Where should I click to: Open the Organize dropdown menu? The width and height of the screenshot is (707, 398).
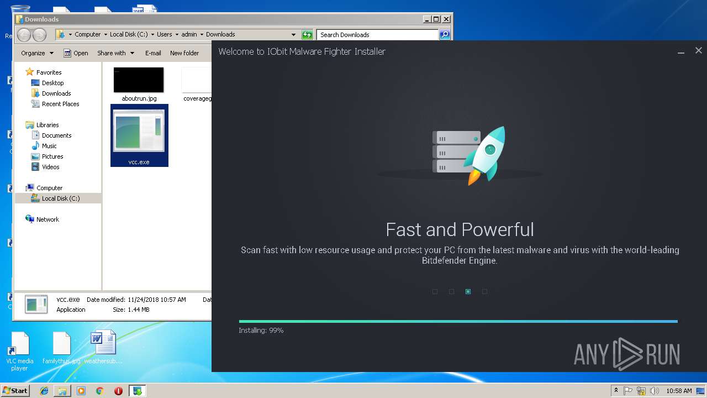coord(37,53)
